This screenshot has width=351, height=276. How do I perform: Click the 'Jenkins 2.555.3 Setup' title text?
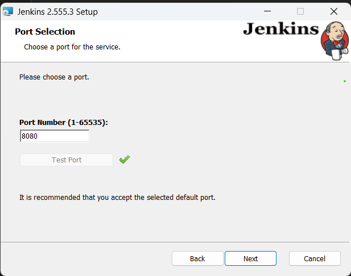[57, 11]
